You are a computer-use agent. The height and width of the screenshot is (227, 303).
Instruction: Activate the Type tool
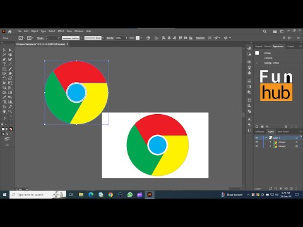tap(4, 64)
